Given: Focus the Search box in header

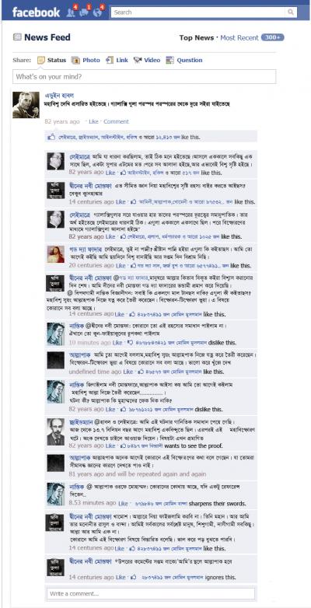Looking at the screenshot, I should click(198, 12).
